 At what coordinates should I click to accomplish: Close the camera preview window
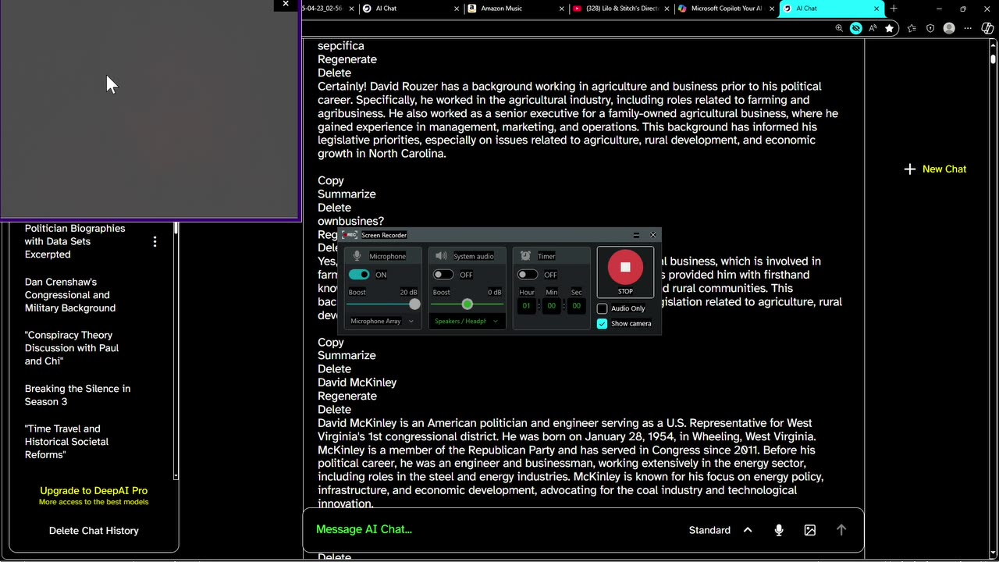pyautogui.click(x=286, y=5)
